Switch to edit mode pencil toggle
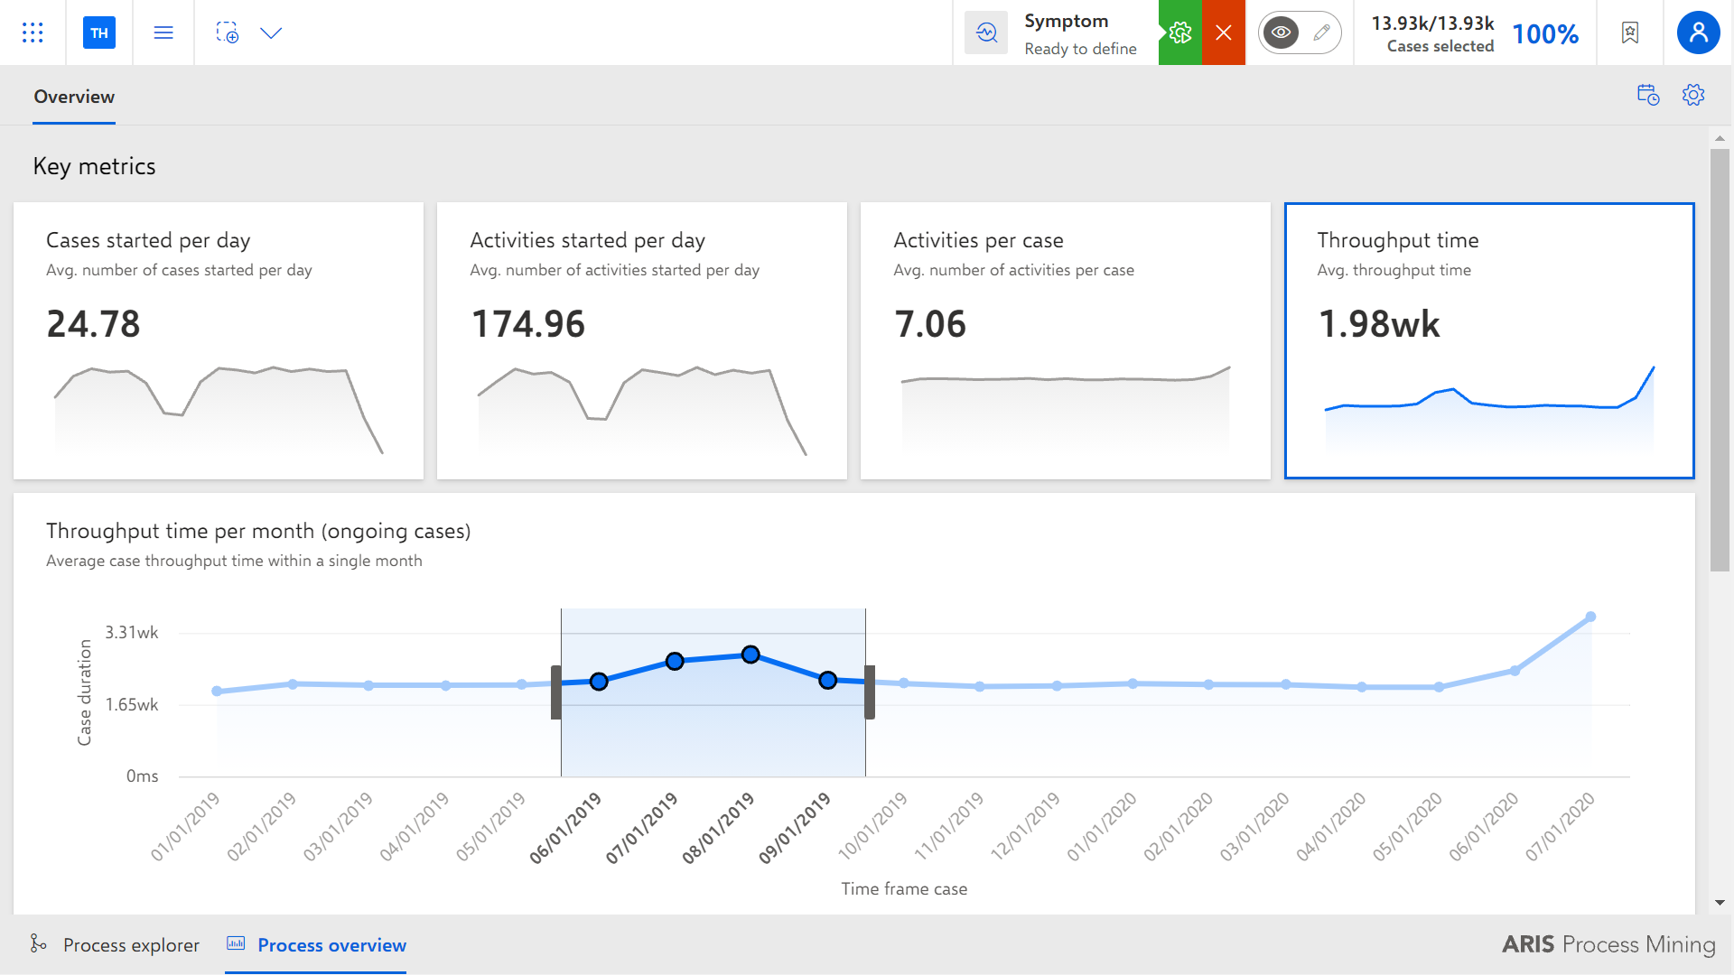Screen dimensions: 1734x975 [1321, 32]
